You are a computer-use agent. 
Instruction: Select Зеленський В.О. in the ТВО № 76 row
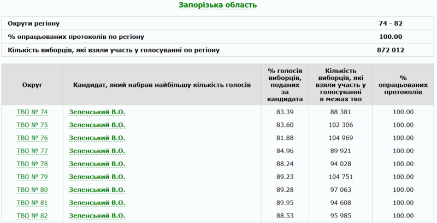click(97, 138)
